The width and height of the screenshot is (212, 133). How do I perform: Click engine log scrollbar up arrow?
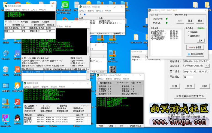tap(88, 30)
